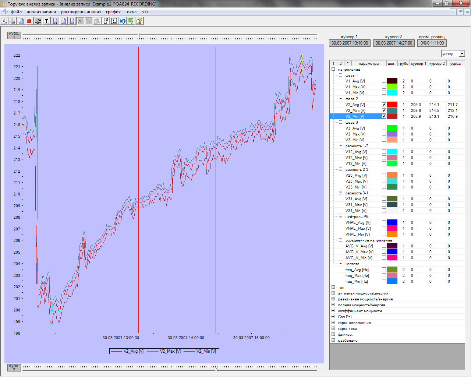471x377 pixels.
Task: Click the курсор 2 timestamp button
Action: [x=394, y=43]
